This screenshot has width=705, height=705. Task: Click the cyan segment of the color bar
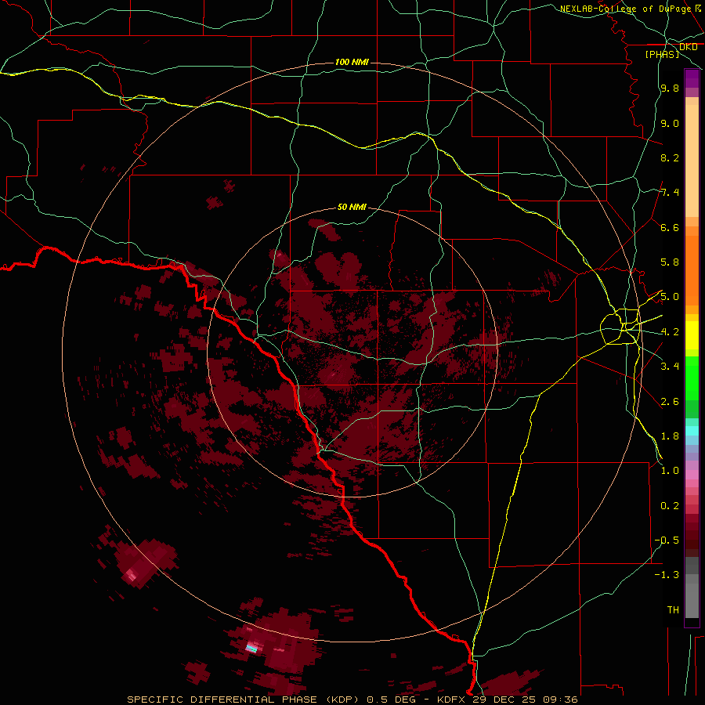692,431
